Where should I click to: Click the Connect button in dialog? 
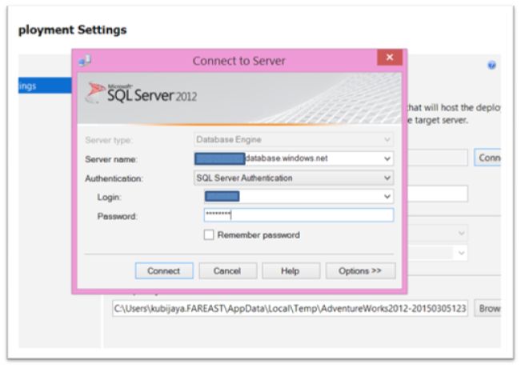point(164,271)
